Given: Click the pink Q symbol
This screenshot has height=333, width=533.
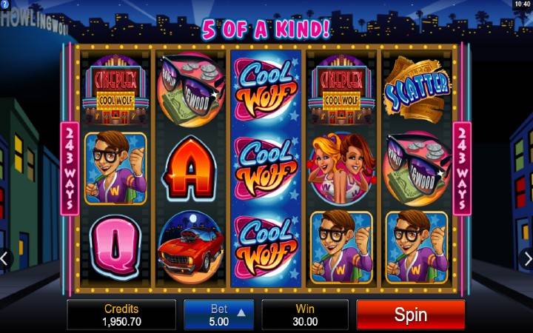Looking at the screenshot, I should (x=116, y=246).
